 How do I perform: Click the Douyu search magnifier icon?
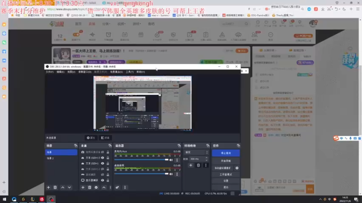246,24
